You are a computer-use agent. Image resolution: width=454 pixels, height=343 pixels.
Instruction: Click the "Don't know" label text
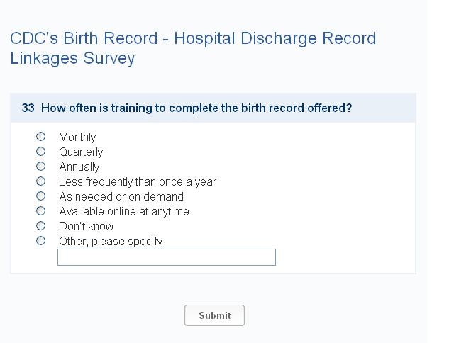pyautogui.click(x=87, y=227)
